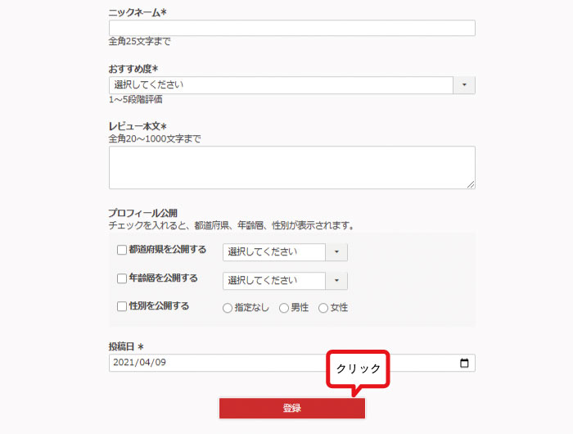Expand the 都道府県 dropdown arrow
The image size is (573, 434).
click(x=336, y=252)
